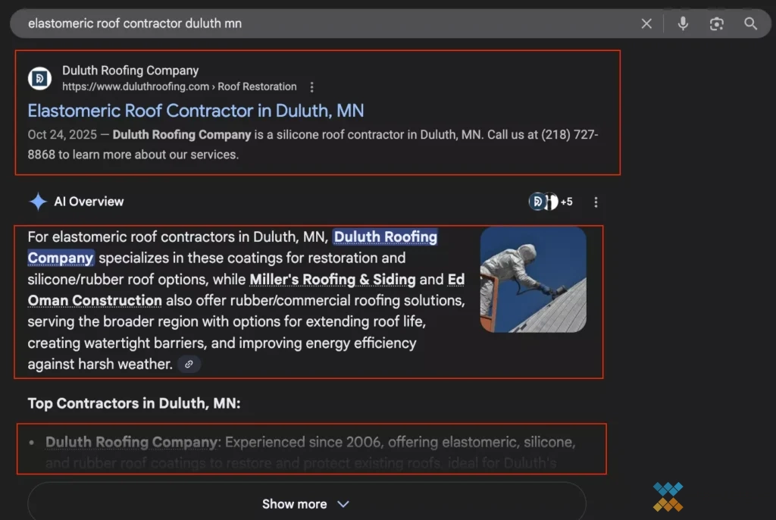Click the magnifying glass search icon
This screenshot has height=520, width=776.
pos(751,23)
